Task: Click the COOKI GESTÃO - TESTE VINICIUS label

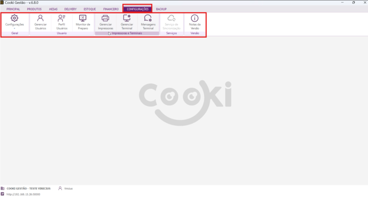Action: (28, 188)
